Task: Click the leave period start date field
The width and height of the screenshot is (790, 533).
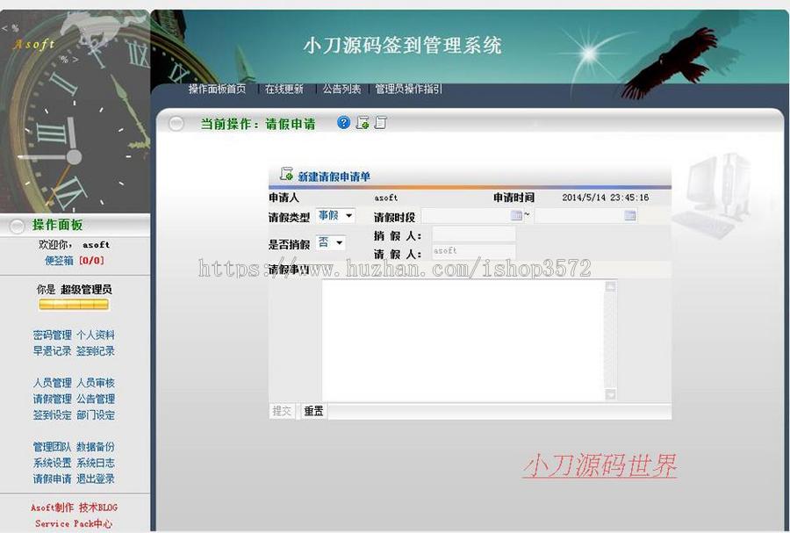Action: 472,216
